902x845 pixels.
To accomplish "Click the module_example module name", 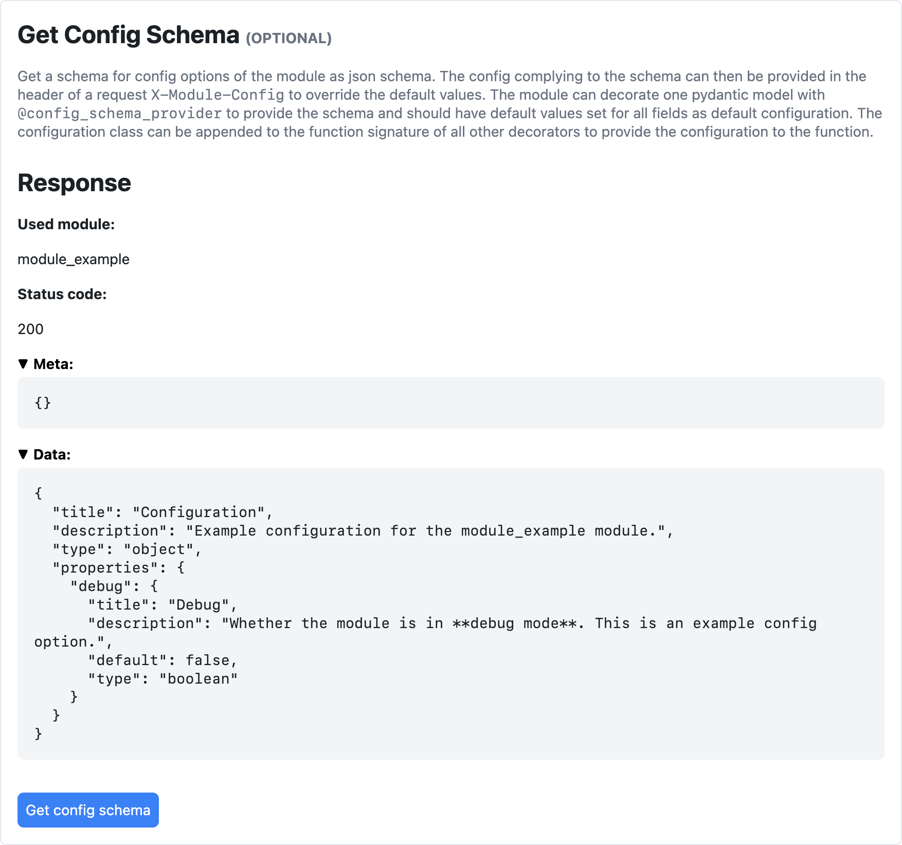I will tap(73, 259).
